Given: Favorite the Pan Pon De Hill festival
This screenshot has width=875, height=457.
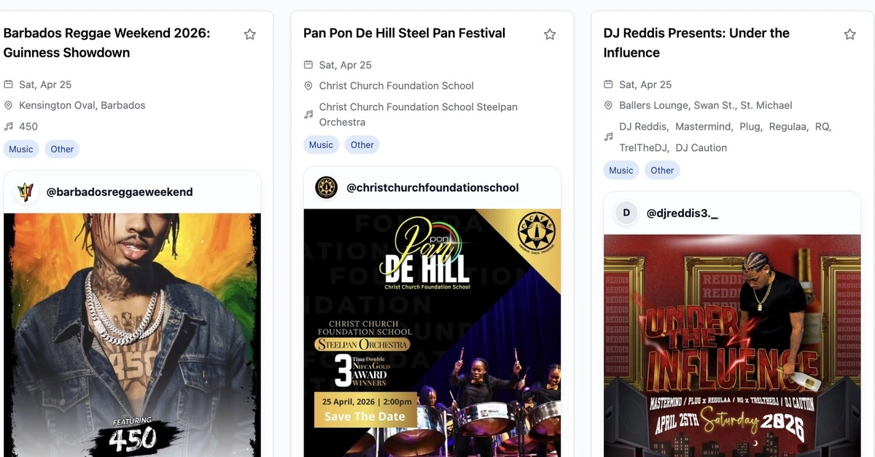Looking at the screenshot, I should [x=550, y=34].
